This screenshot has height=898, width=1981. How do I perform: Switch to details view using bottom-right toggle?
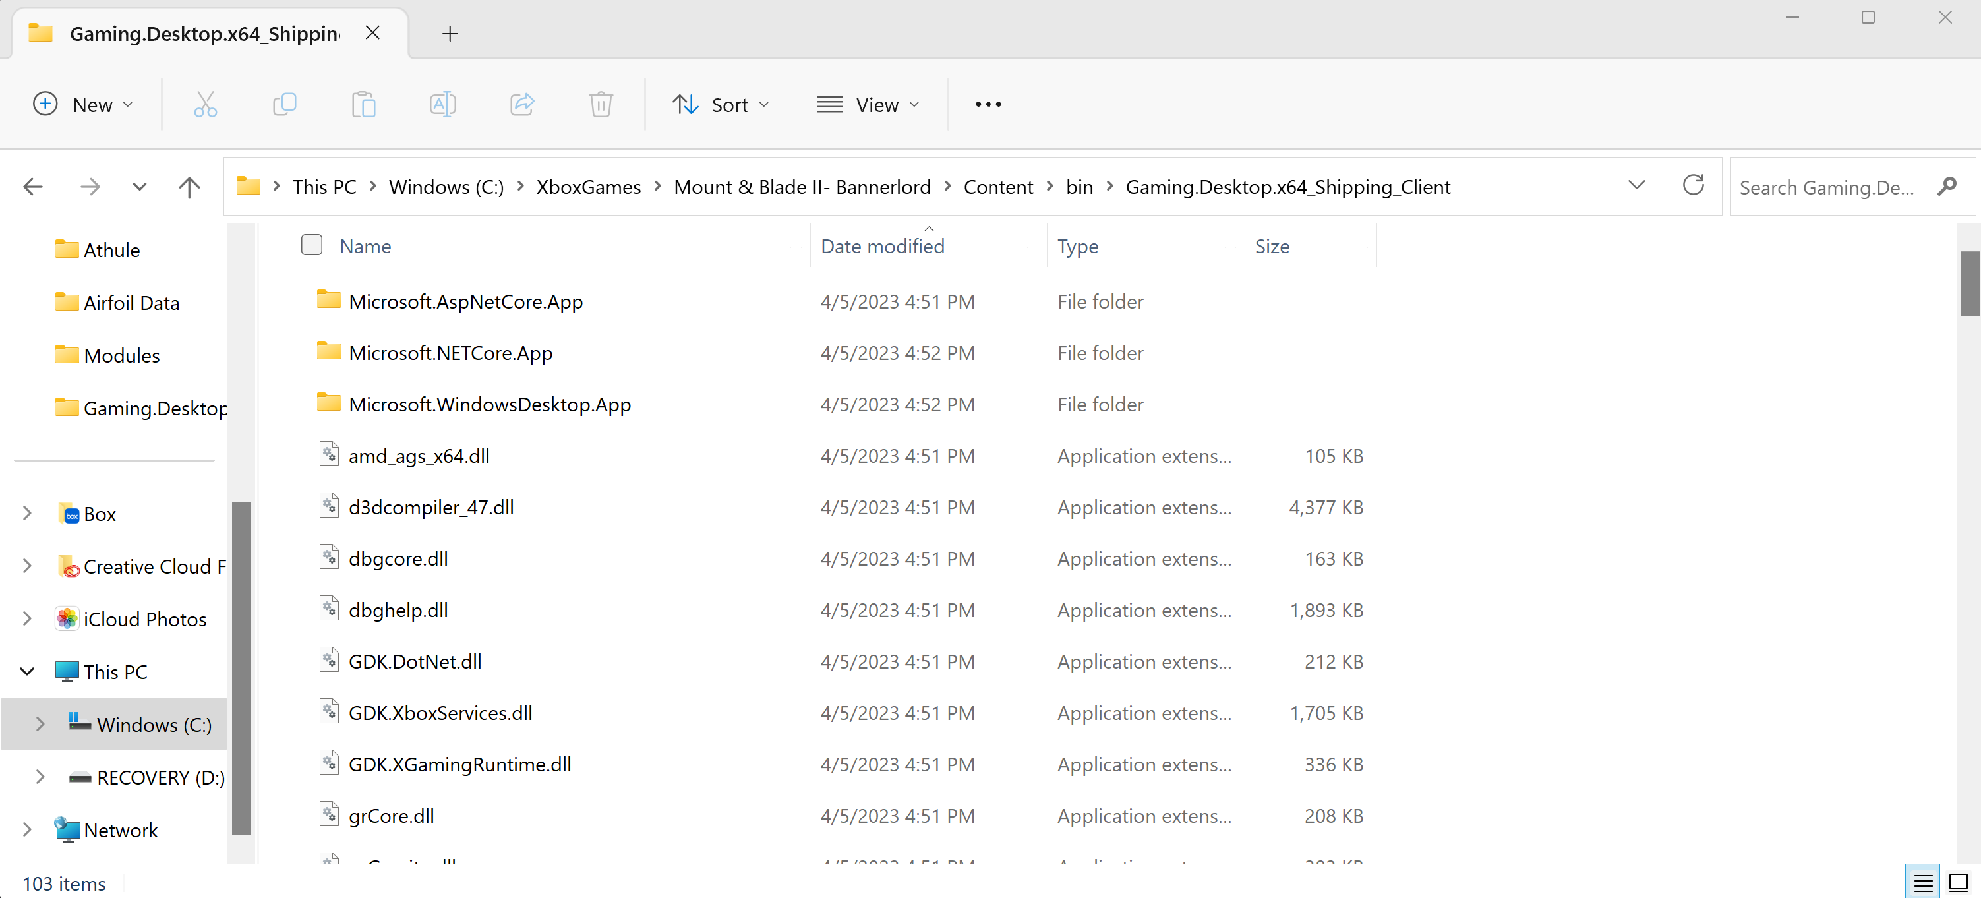click(1924, 882)
